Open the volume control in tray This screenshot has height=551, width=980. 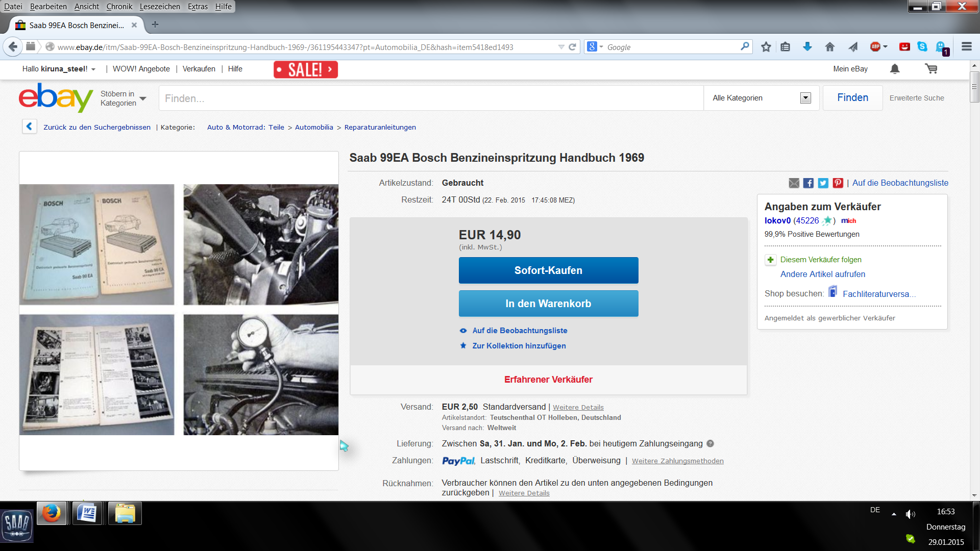pos(910,514)
